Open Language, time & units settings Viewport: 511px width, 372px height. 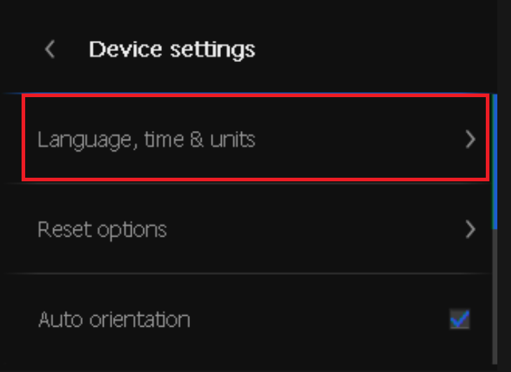coord(146,139)
